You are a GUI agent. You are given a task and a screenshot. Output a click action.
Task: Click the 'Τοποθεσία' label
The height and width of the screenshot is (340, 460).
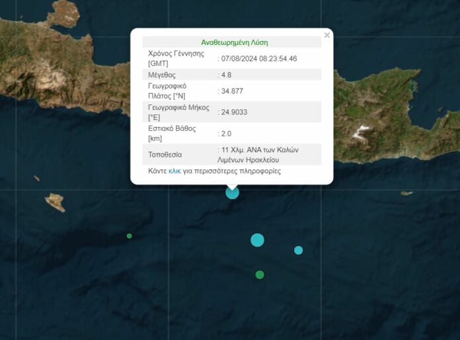tap(165, 155)
